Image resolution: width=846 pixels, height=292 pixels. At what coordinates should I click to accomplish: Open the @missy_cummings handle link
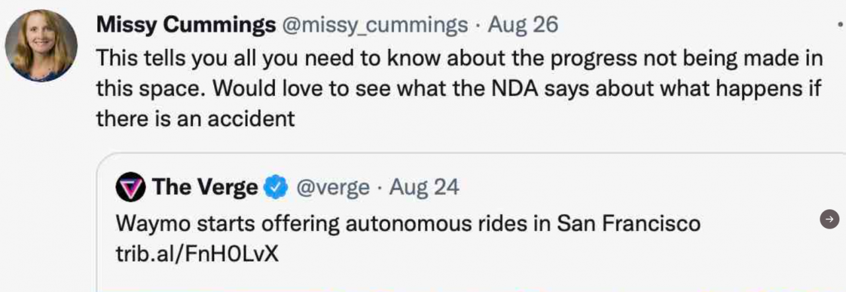click(375, 25)
